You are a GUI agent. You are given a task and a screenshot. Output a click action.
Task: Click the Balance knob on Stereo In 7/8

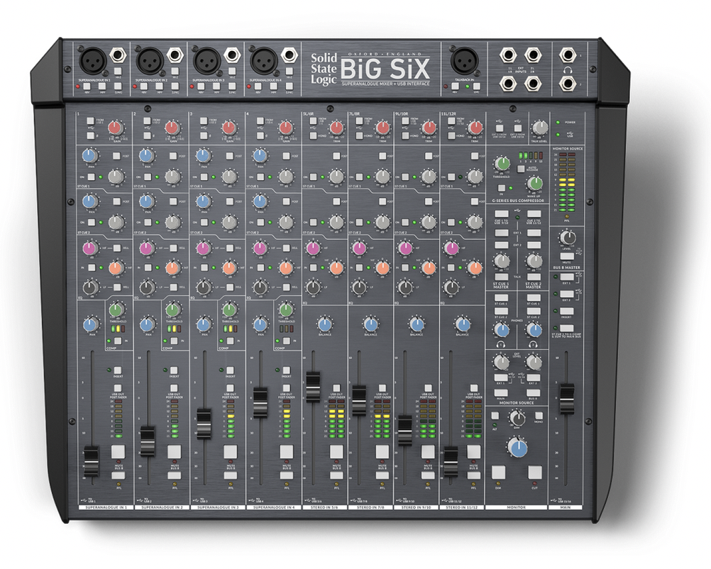coord(370,324)
